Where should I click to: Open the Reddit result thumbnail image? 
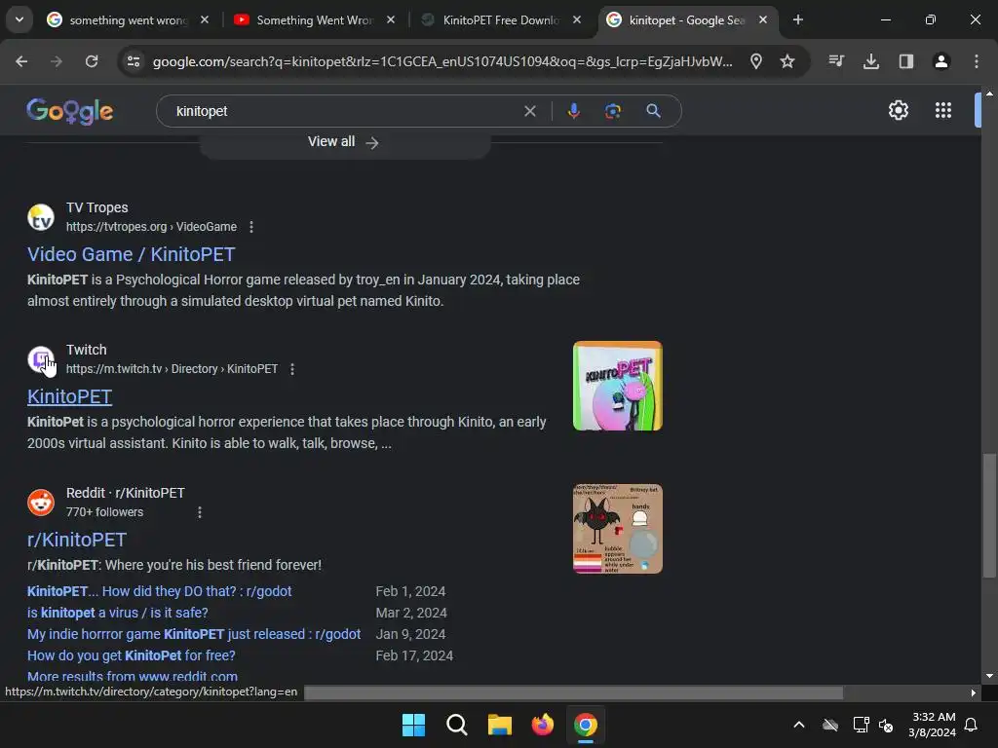pyautogui.click(x=617, y=529)
